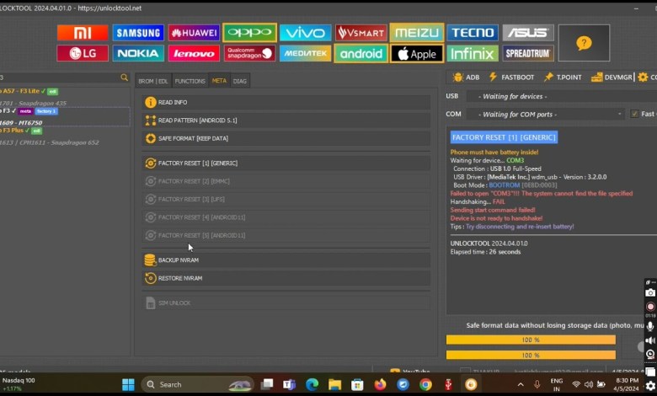Open the Nasdaq 100 widget
Viewport: 657px width, 396px height.
click(19, 384)
